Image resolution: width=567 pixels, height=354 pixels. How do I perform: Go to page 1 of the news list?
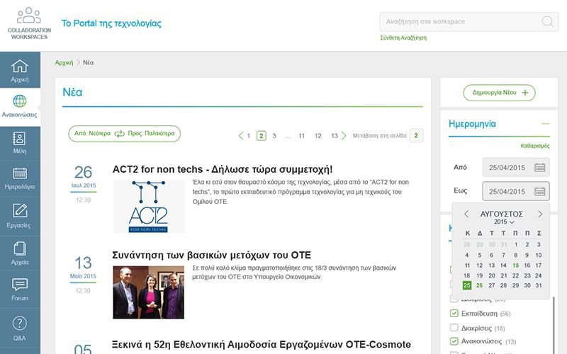pyautogui.click(x=249, y=136)
